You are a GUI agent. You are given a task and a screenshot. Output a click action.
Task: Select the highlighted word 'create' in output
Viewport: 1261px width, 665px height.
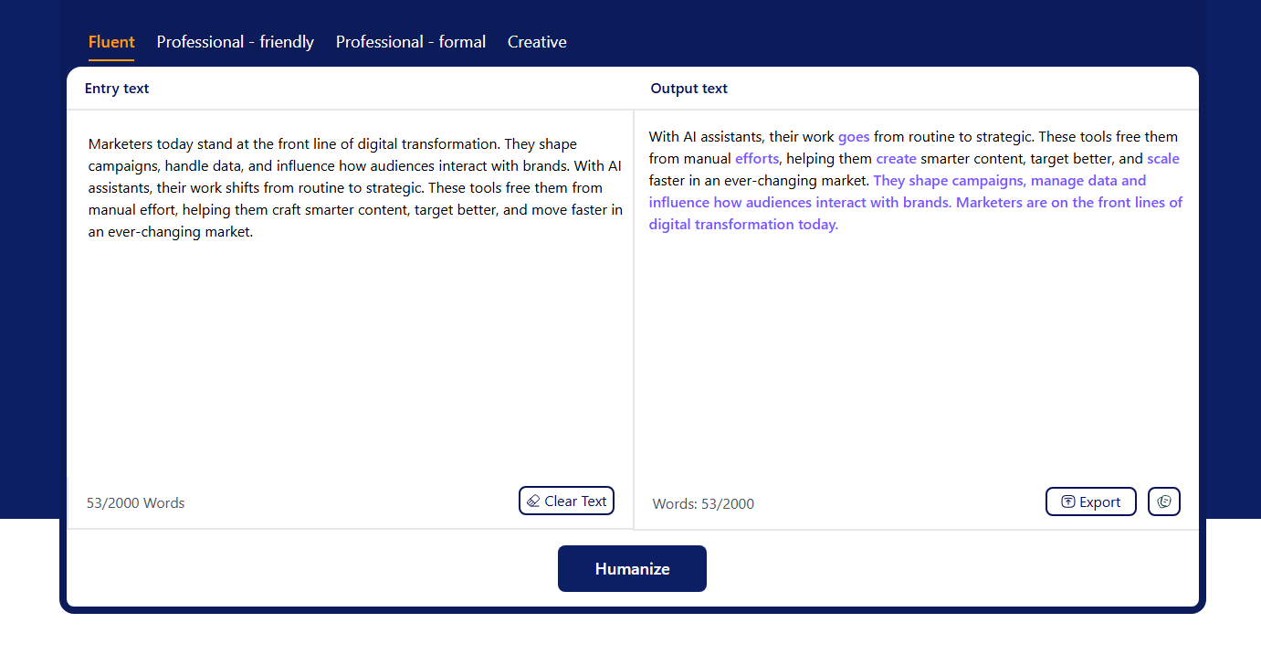(896, 158)
